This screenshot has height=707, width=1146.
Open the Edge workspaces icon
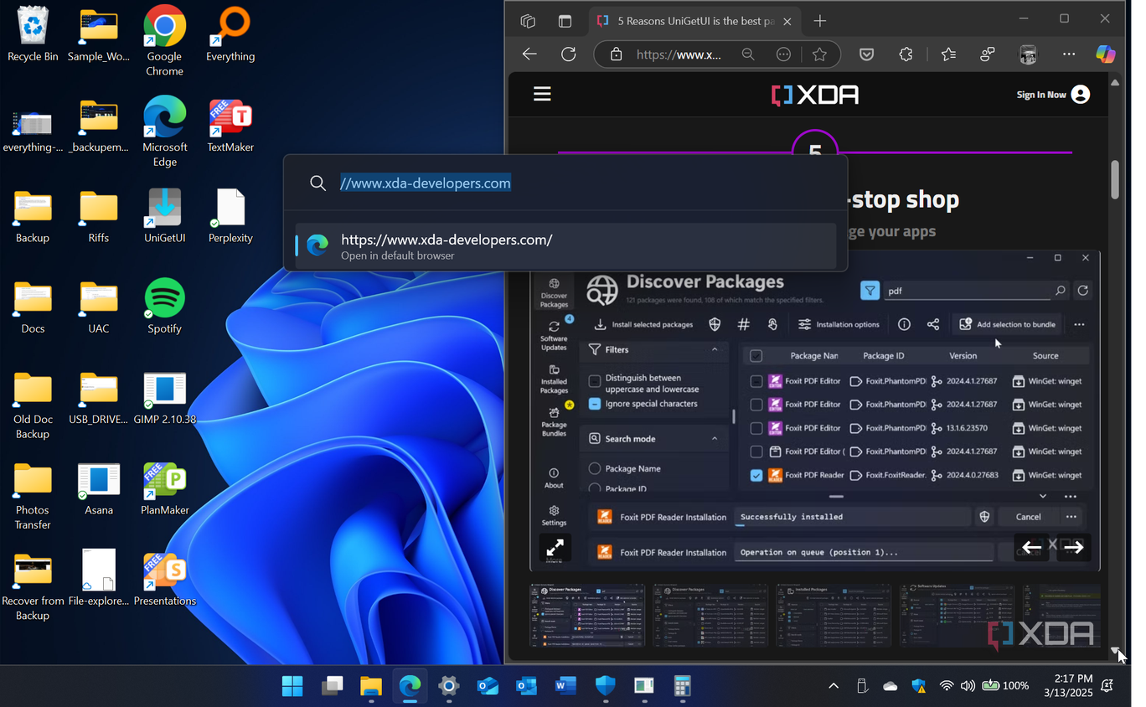pos(528,21)
